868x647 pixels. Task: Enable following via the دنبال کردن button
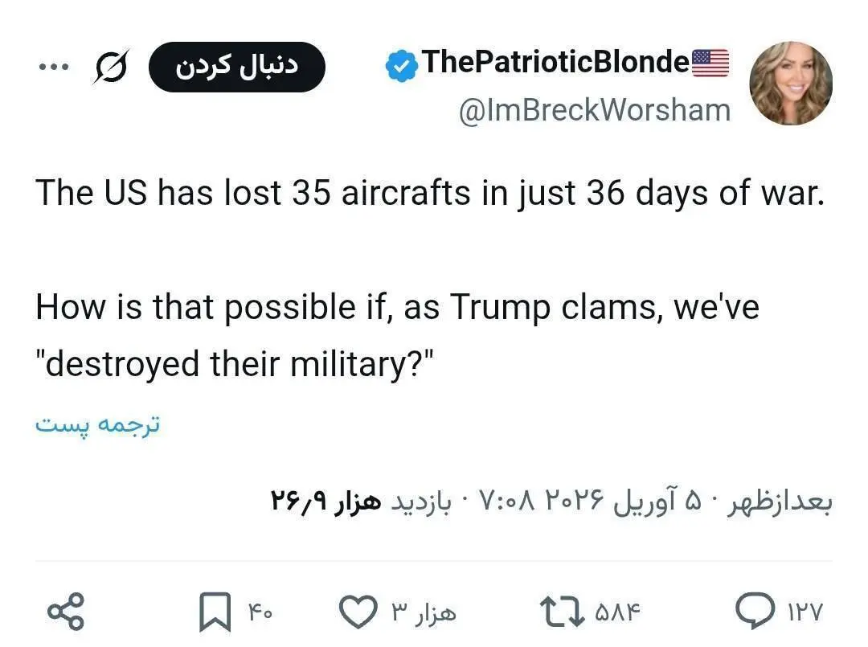click(237, 67)
